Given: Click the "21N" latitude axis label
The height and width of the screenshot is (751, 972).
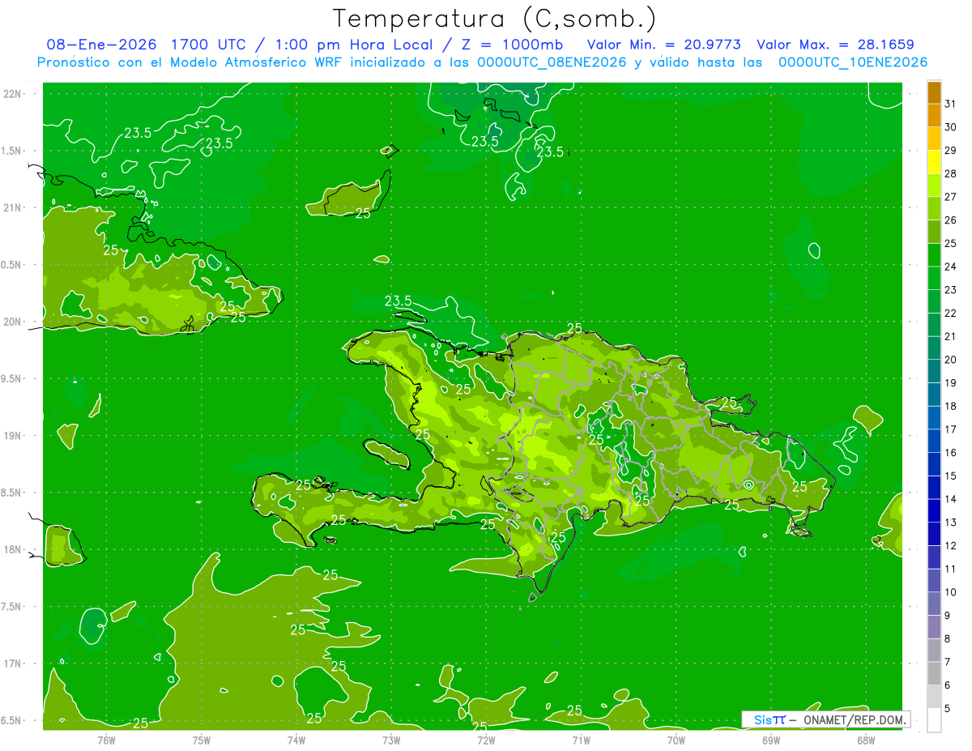Looking at the screenshot, I should coord(14,207).
